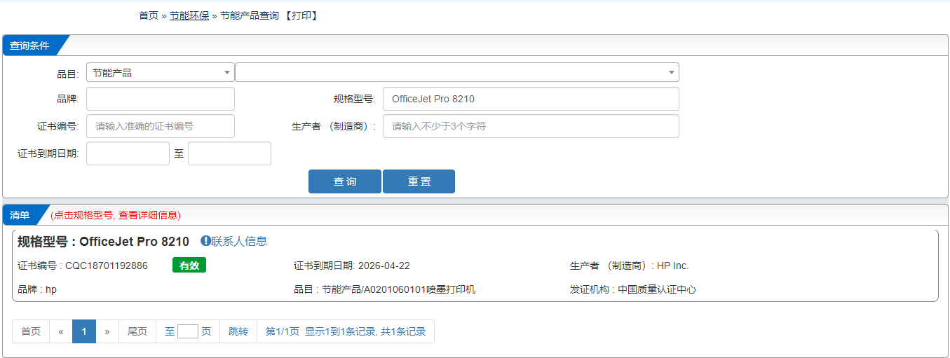Open the 品目 节能产品 dropdown

point(161,72)
